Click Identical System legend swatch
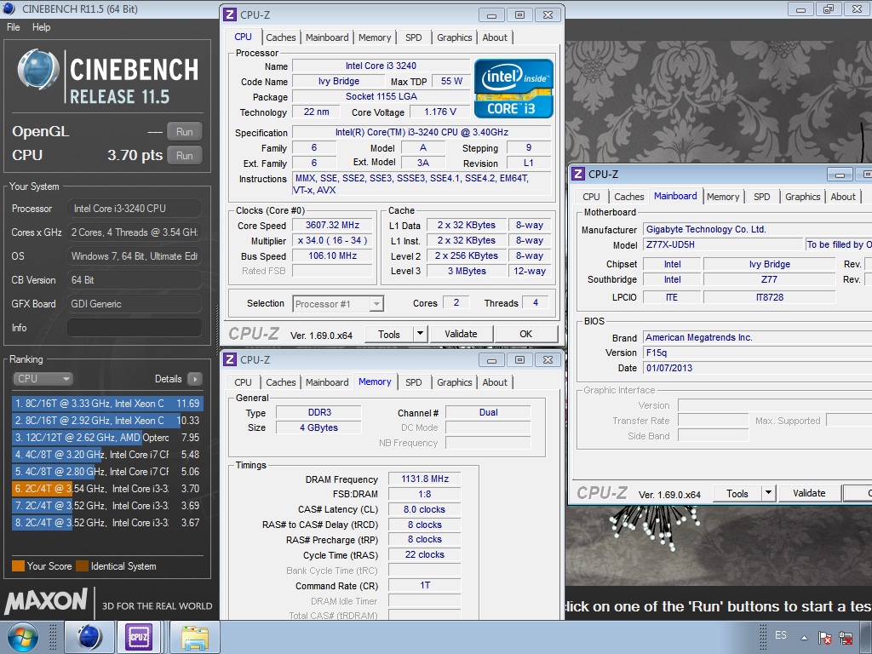 point(83,566)
